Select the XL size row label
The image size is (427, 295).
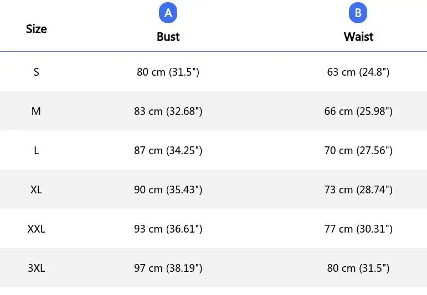click(x=36, y=189)
